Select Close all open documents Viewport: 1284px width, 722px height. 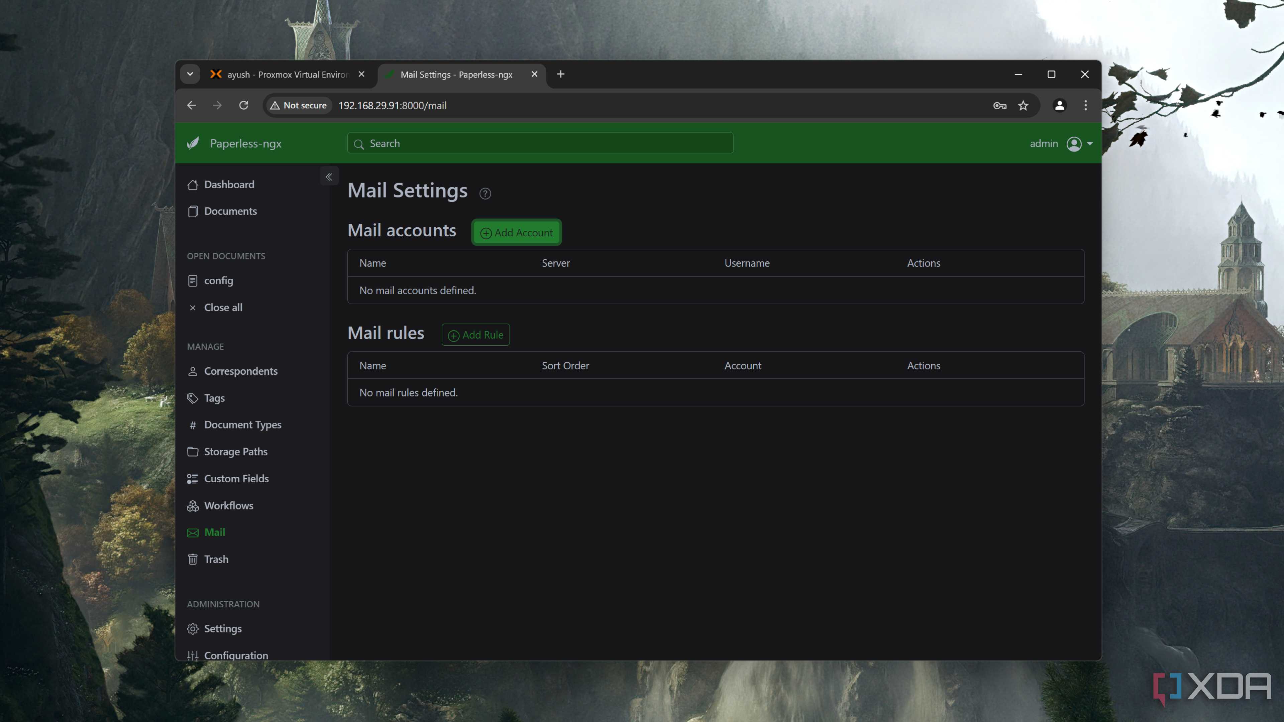coord(223,308)
